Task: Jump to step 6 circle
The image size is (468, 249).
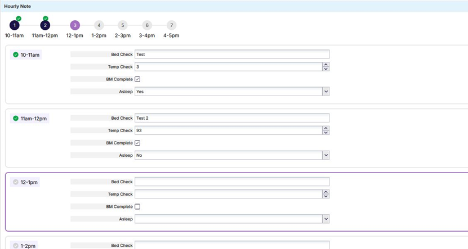Action: pos(147,25)
